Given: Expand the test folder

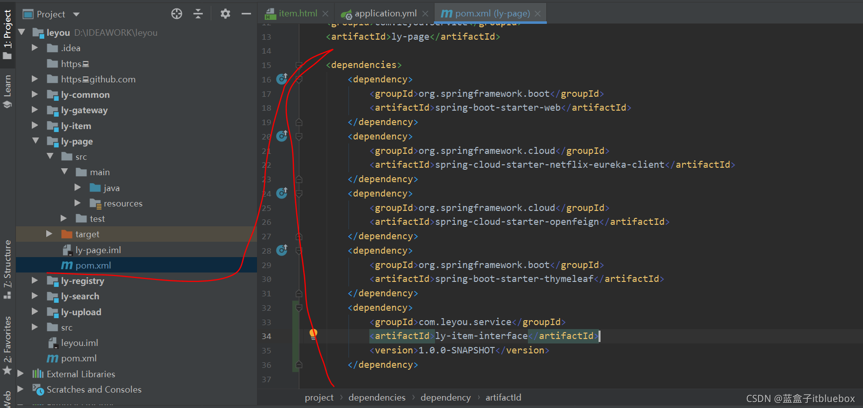Looking at the screenshot, I should coord(64,218).
